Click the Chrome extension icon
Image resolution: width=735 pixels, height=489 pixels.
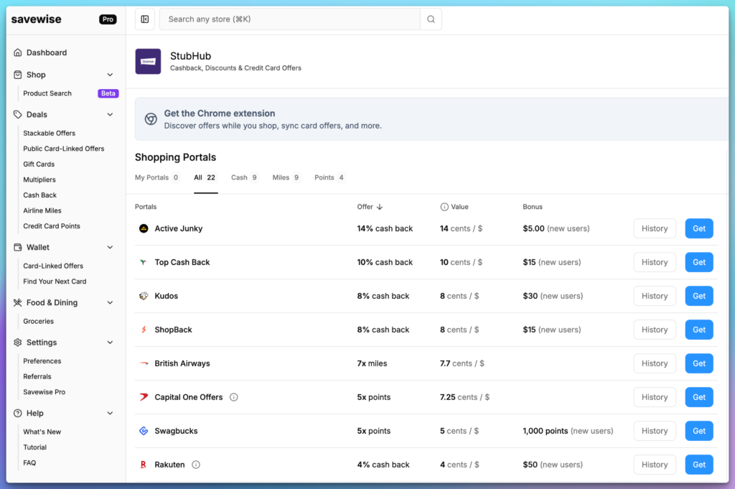click(x=151, y=119)
